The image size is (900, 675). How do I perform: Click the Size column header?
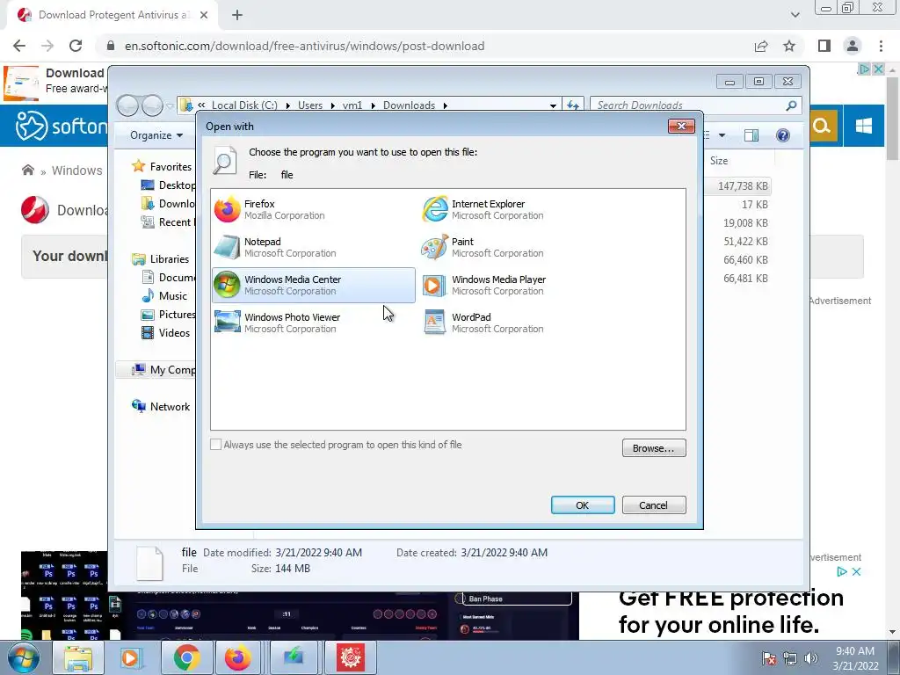coord(719,161)
